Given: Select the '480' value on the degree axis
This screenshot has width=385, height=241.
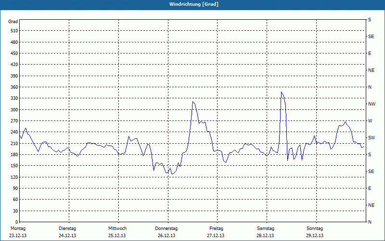Looking at the screenshot, I should tap(14, 42).
